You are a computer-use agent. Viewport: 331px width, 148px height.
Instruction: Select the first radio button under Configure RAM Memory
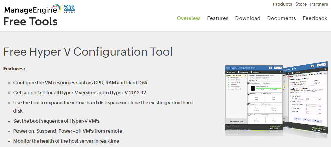(x=291, y=96)
